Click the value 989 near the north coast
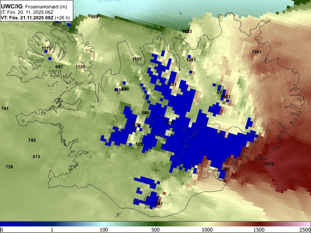Image resolution: width=311 pixels, height=233 pixels. (x=94, y=17)
